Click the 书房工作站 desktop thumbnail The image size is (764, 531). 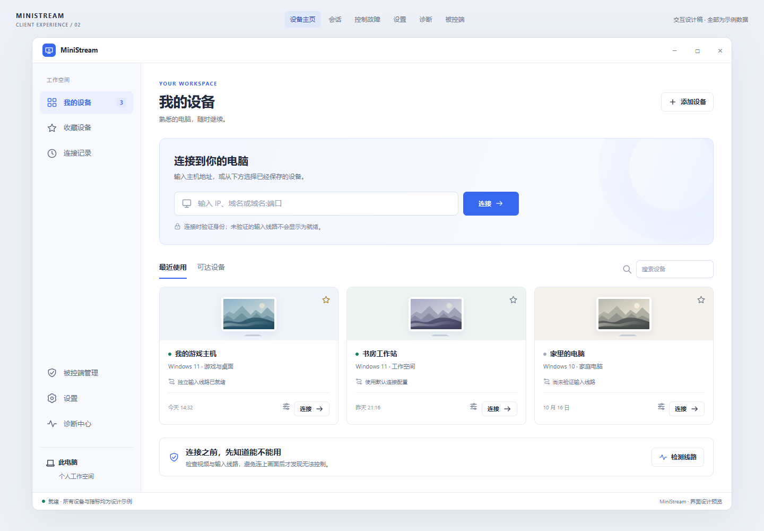pyautogui.click(x=436, y=314)
